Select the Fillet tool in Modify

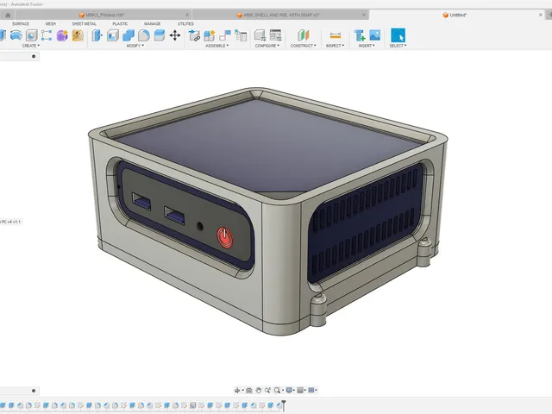[x=144, y=35]
